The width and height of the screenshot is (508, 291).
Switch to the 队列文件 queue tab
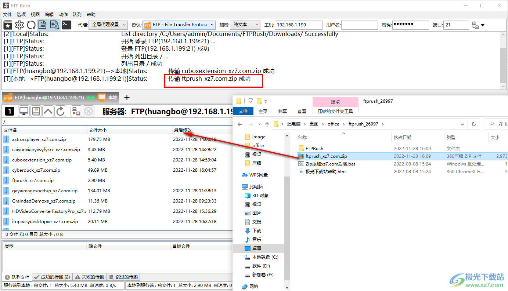point(17,277)
